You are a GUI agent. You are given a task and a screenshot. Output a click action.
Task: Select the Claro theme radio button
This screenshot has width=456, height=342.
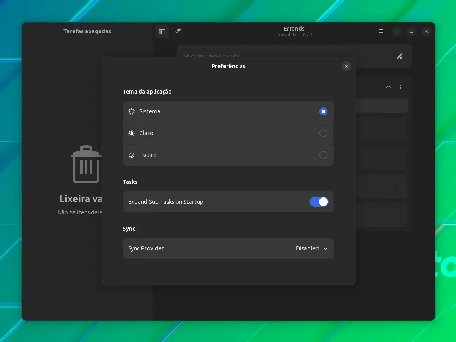pos(323,133)
